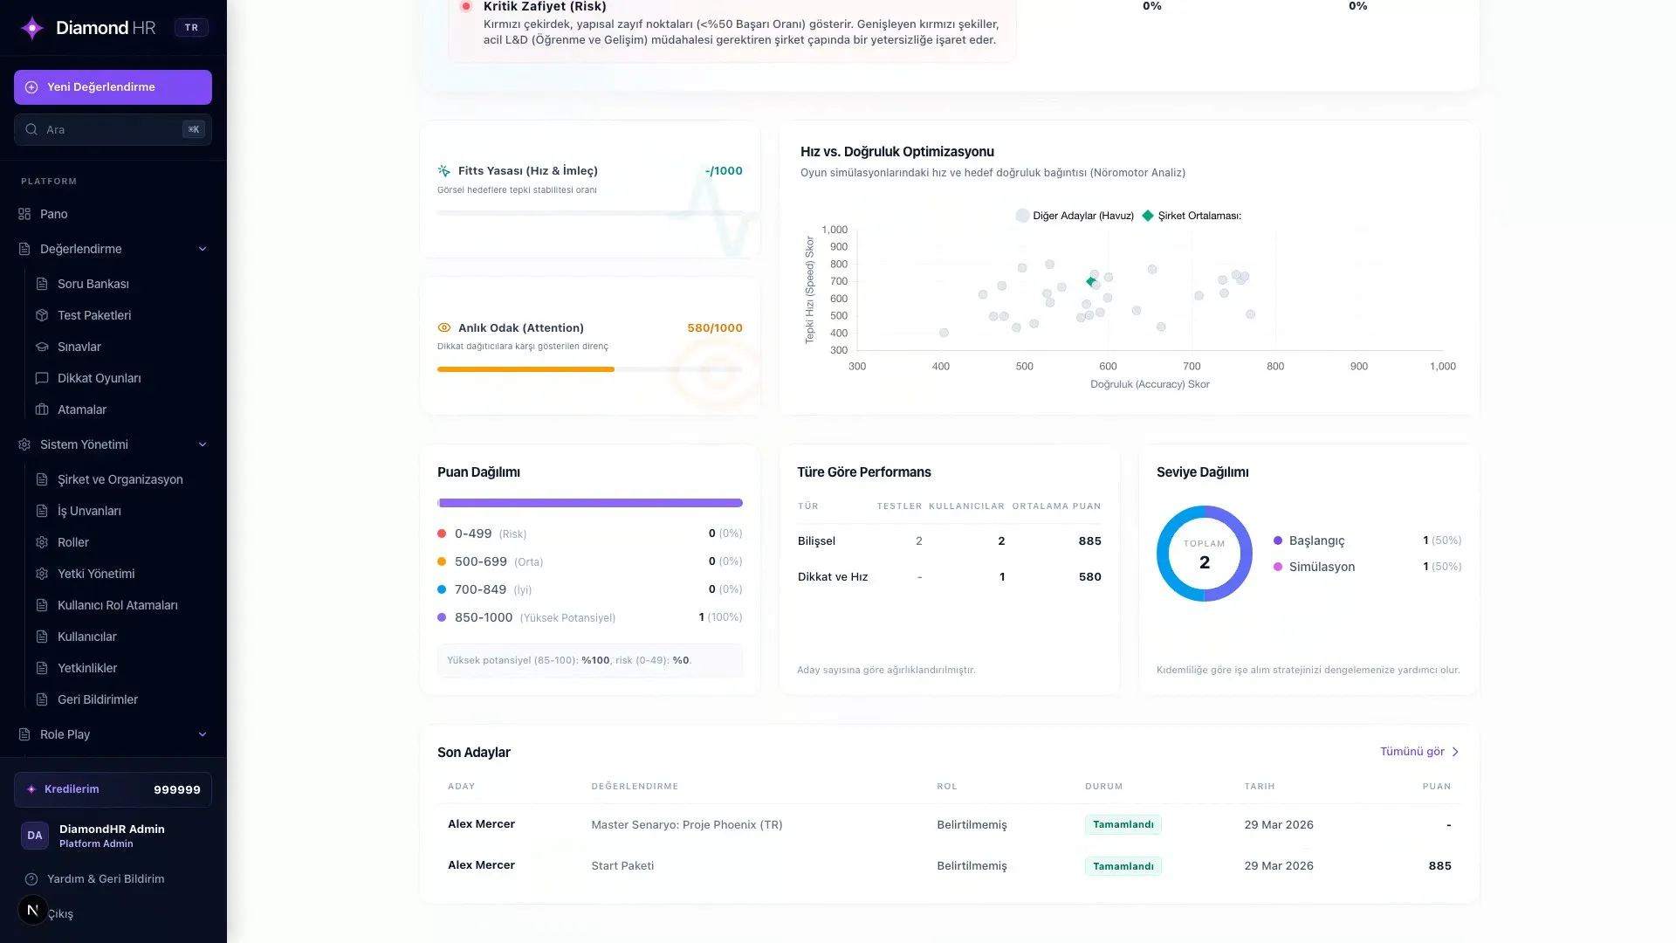Click the Sistem Yönetimi gear icon
Viewport: 1676px width, 943px height.
[24, 444]
